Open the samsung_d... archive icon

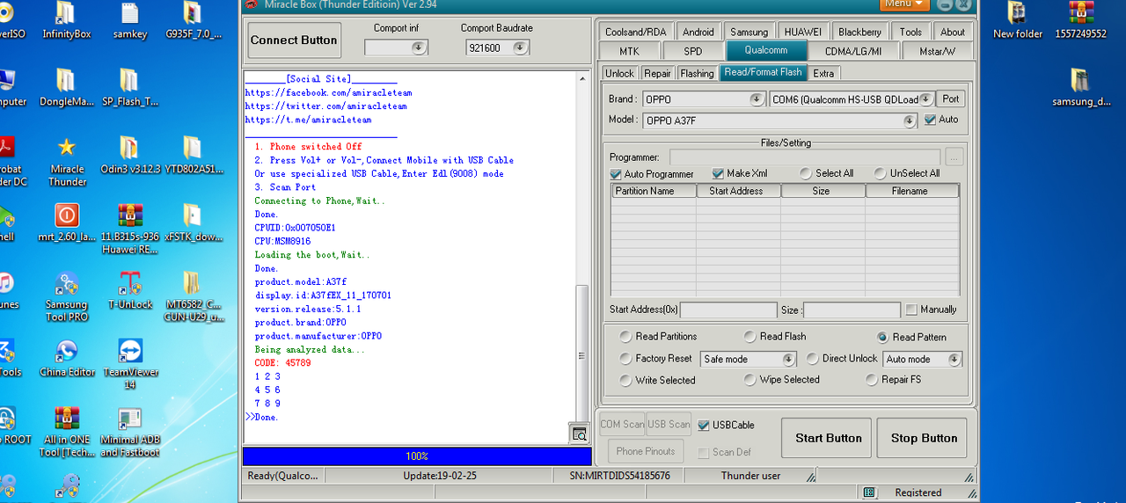click(1081, 87)
